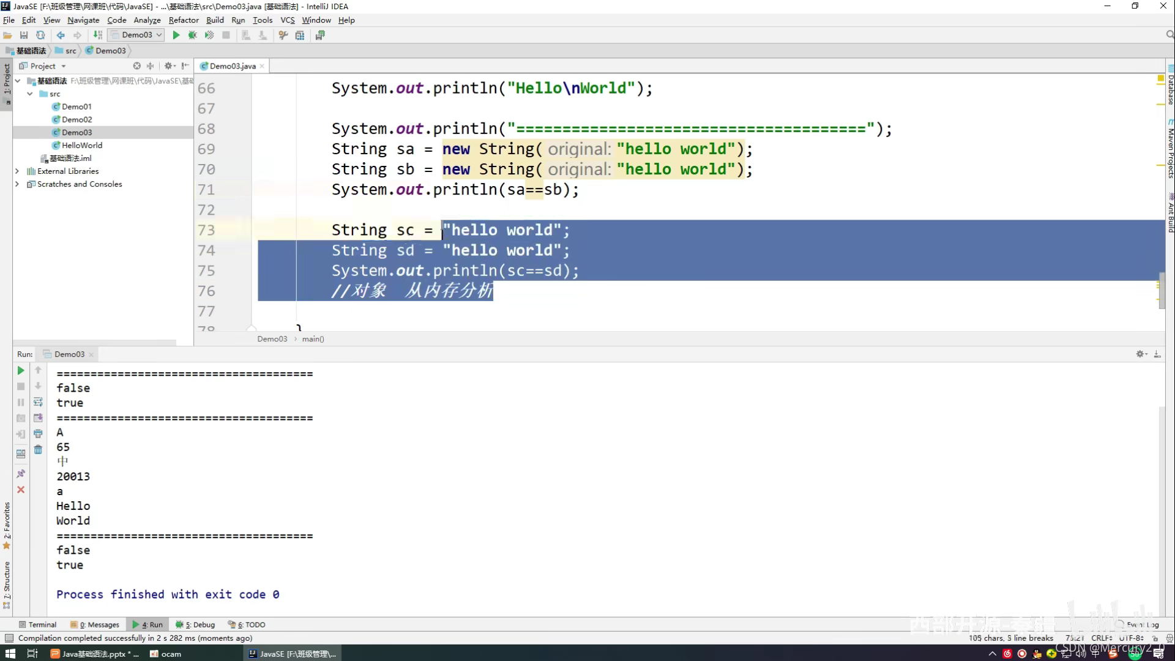Open the Run panel gear settings
The image size is (1175, 661).
pos(1141,354)
